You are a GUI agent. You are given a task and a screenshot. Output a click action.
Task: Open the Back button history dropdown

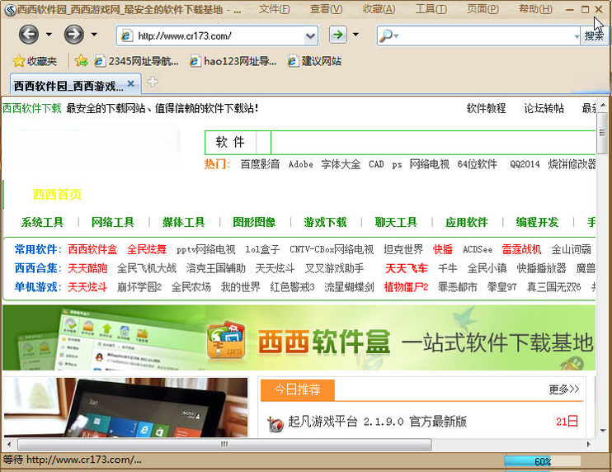(49, 35)
